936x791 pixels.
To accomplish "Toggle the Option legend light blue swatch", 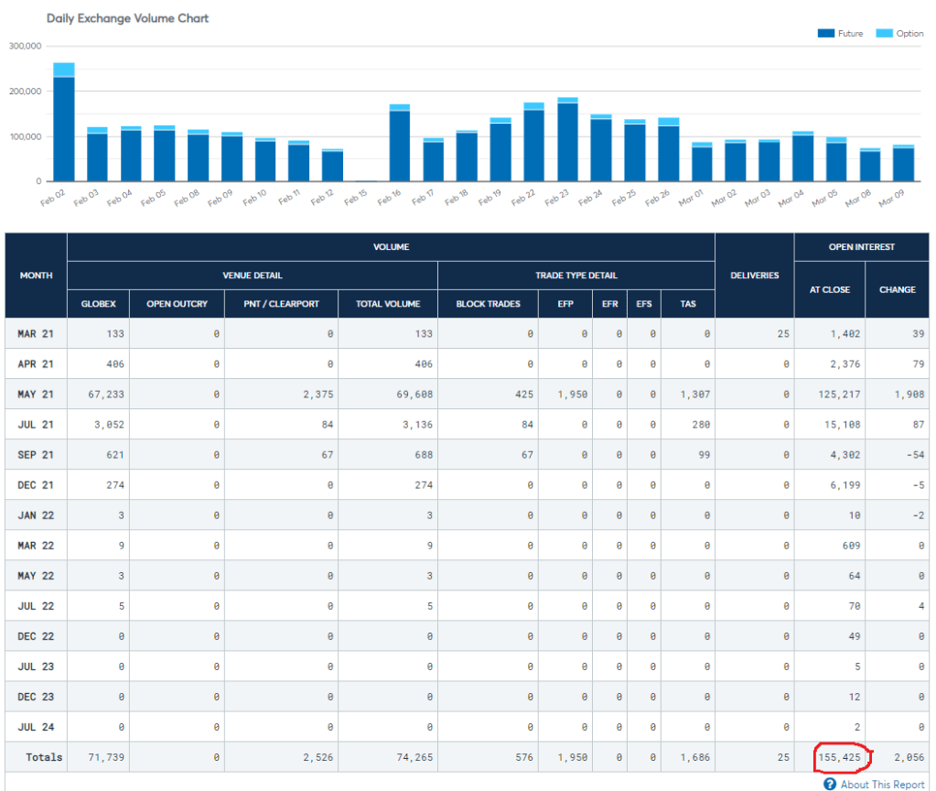I will tap(884, 34).
